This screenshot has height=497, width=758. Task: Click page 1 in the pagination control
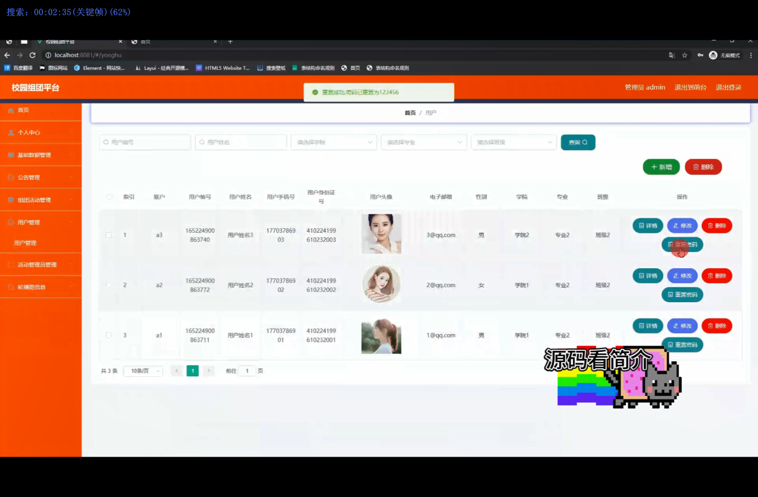click(193, 370)
